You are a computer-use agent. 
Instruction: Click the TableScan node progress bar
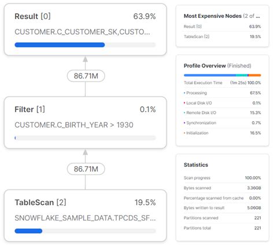point(85,231)
